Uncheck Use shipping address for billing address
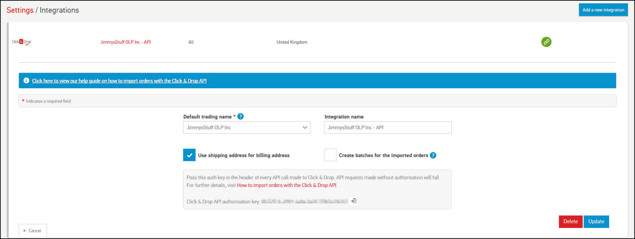 click(x=189, y=155)
